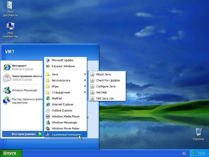Select the AkelPad menu entry
This screenshot has height=157, width=209.
click(66, 98)
